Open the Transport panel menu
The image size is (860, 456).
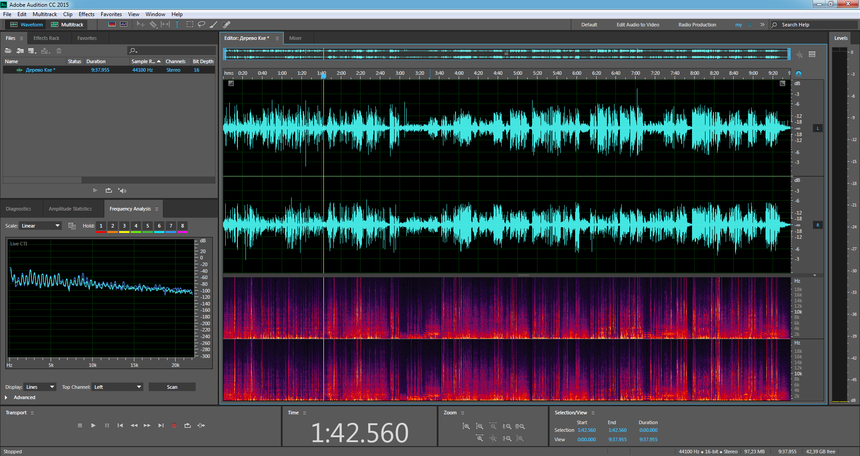tap(32, 413)
